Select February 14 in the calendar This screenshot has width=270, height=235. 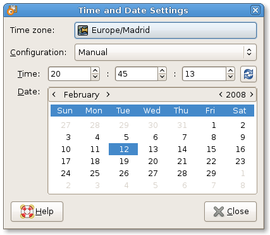182,149
